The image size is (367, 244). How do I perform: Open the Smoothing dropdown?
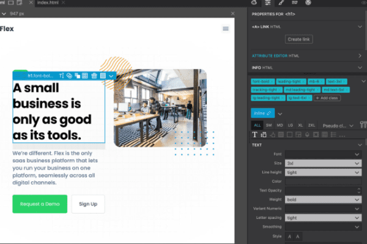[323, 227]
